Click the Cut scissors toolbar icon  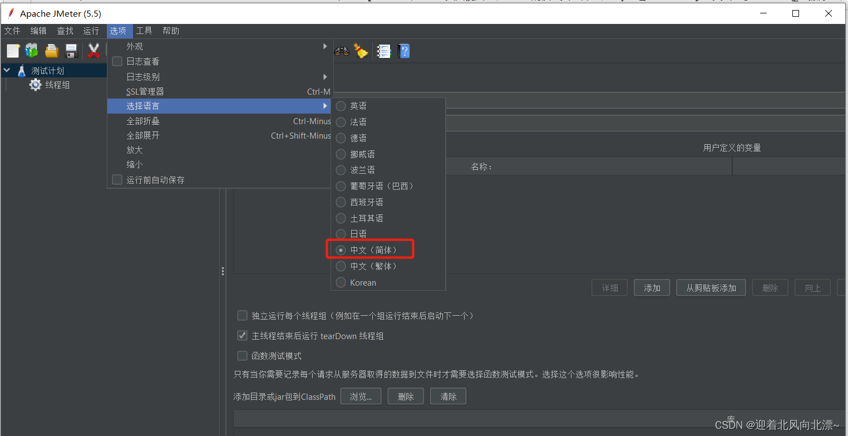[93, 51]
